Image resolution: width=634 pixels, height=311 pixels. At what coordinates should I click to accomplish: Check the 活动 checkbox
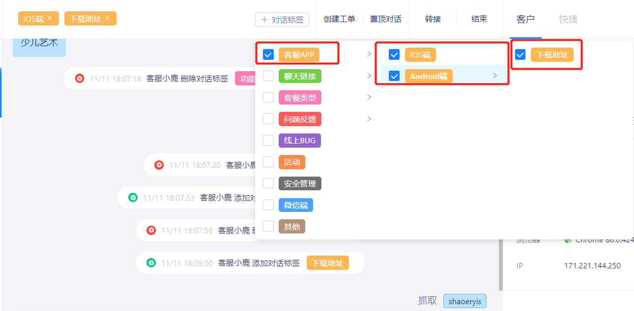(x=268, y=162)
